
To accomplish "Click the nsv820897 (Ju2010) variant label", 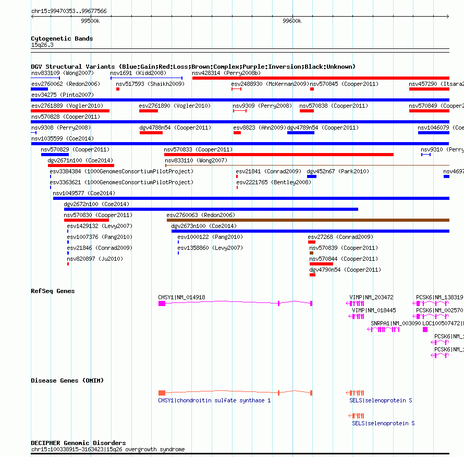I will [x=95, y=259].
